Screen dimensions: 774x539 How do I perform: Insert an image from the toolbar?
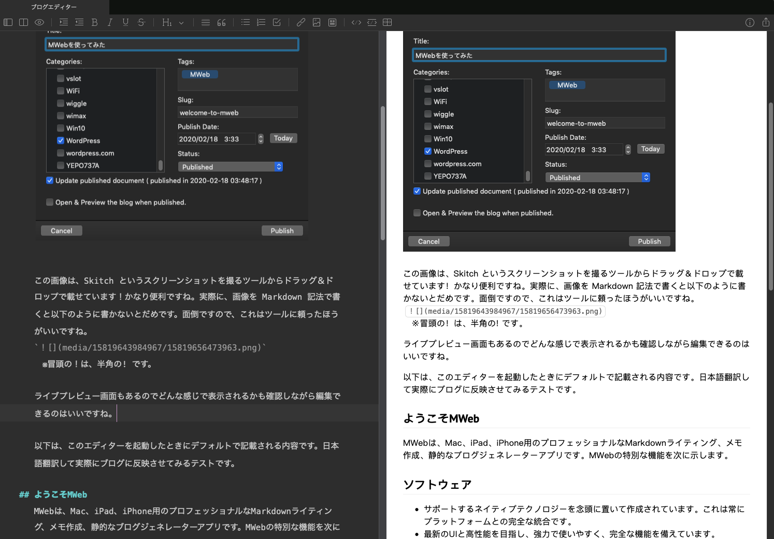click(x=317, y=22)
